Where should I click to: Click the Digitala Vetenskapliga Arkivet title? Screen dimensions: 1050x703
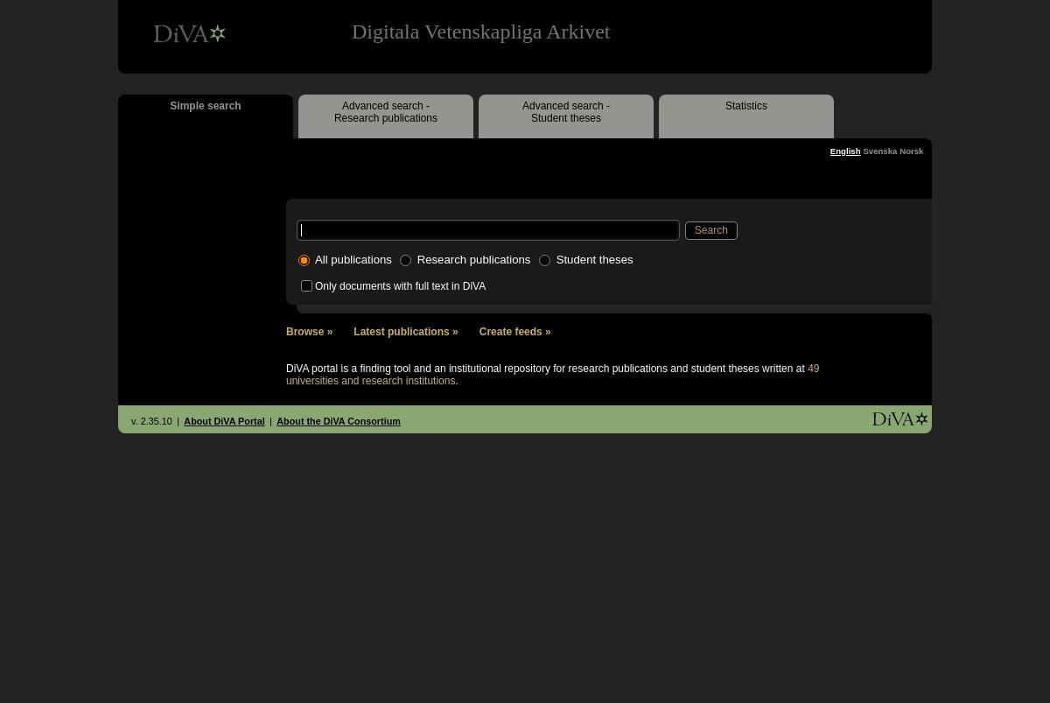point(480,32)
